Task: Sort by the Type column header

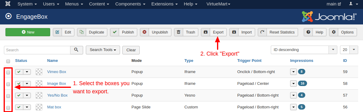Action: tap(189, 61)
